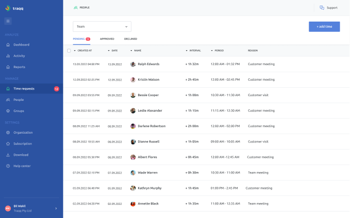Click the Organization gear icon
Viewport: 350px width, 218px height.
8,133
